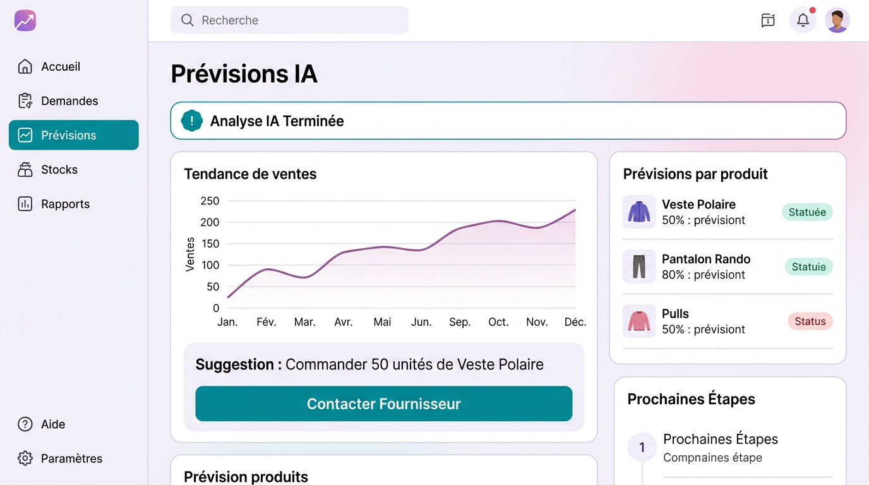Click the Prévisions par produit heading

(695, 174)
